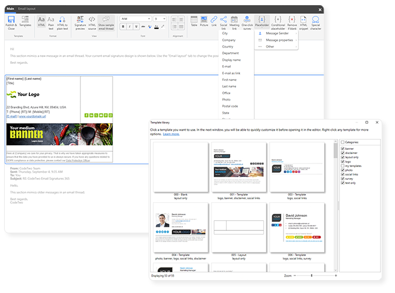Viewport: 395px width, 293px height.
Task: Open the font size dropdown
Action: 160,19
